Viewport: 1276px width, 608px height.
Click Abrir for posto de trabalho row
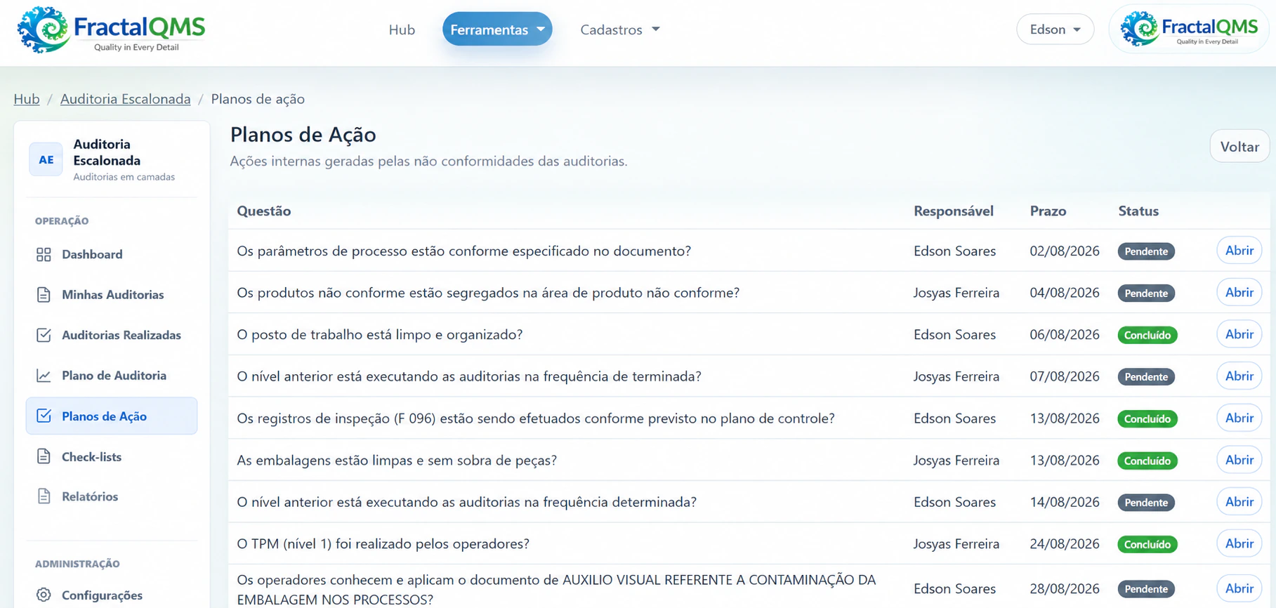point(1239,334)
